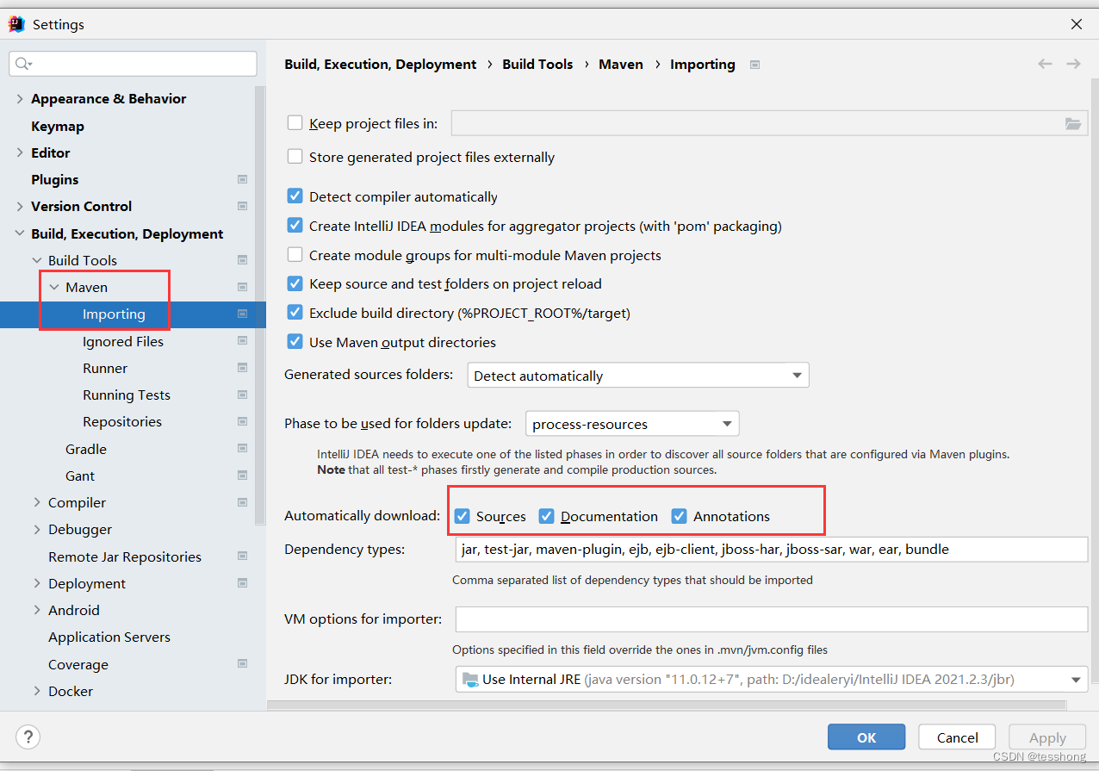Open the Gradle settings page

[86, 449]
